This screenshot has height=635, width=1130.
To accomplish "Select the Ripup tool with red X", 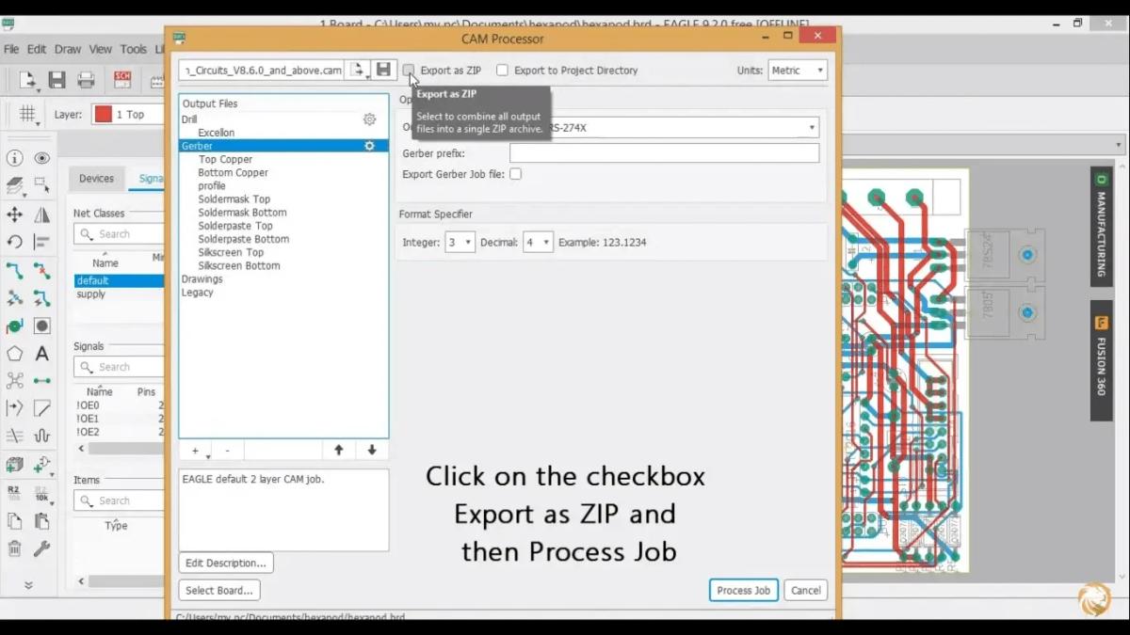I will pyautogui.click(x=41, y=271).
